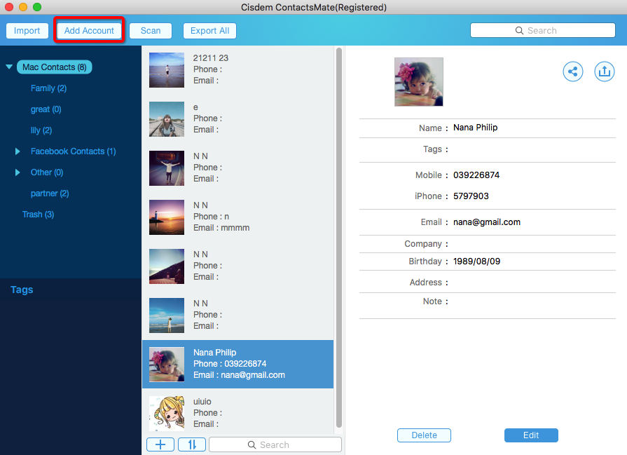Edit Nana Philip's contact details
The height and width of the screenshot is (455, 627).
(x=531, y=435)
